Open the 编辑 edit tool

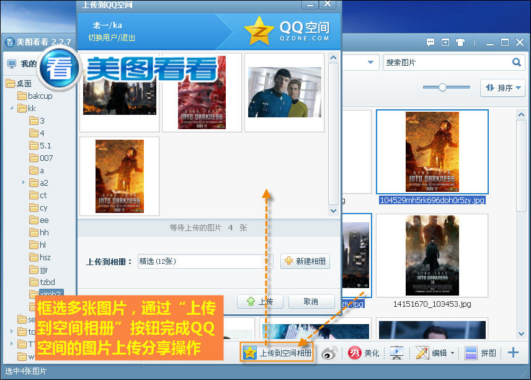tap(431, 353)
